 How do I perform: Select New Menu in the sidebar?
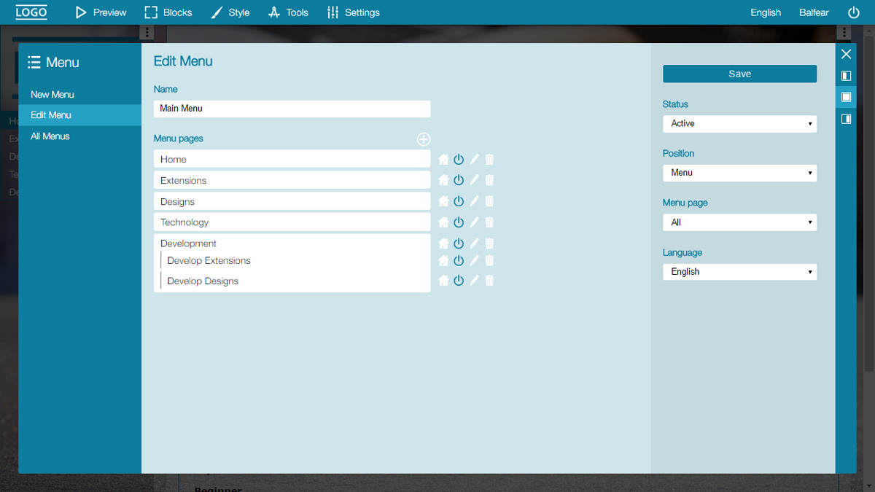[80, 95]
